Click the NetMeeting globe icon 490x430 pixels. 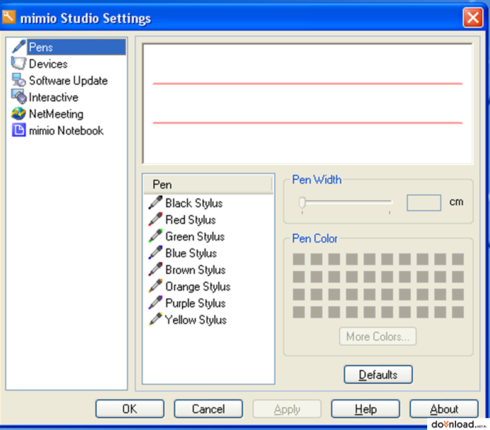coord(19,114)
